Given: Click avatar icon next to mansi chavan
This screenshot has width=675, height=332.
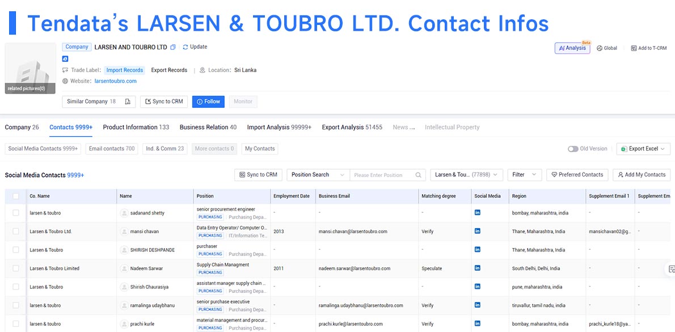Looking at the screenshot, I should tap(124, 231).
